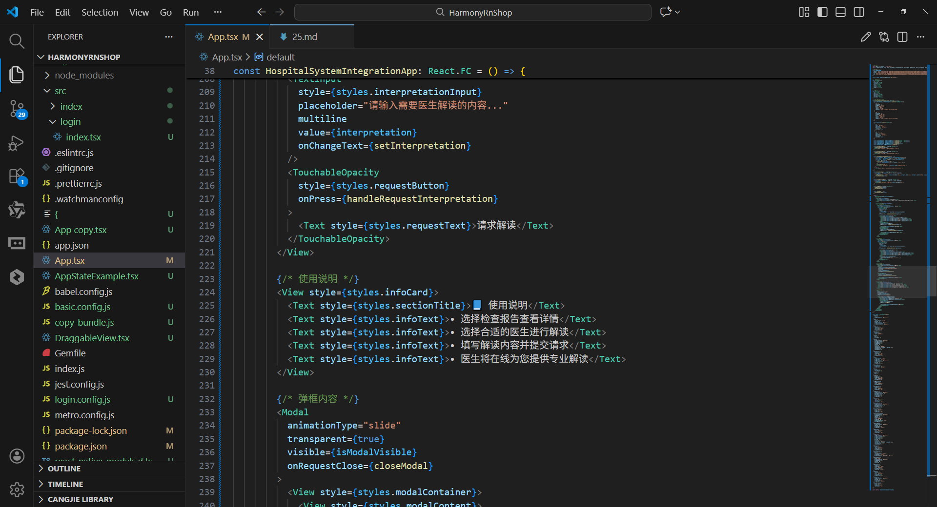Open editor More Actions ellipsis
Screen dimensions: 937x507
coord(920,37)
